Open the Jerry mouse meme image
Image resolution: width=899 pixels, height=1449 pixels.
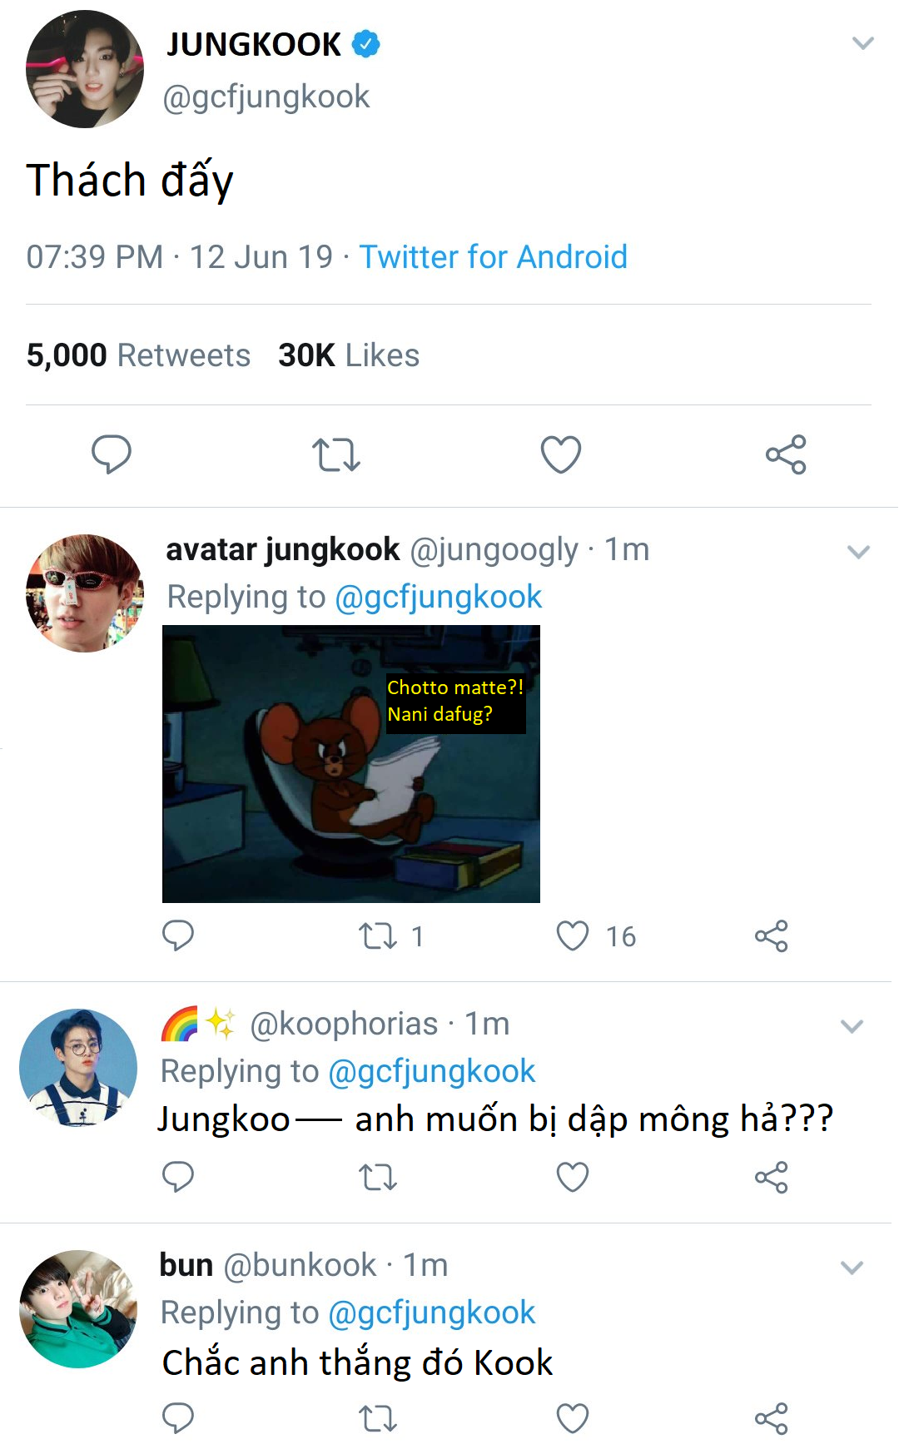coord(350,763)
